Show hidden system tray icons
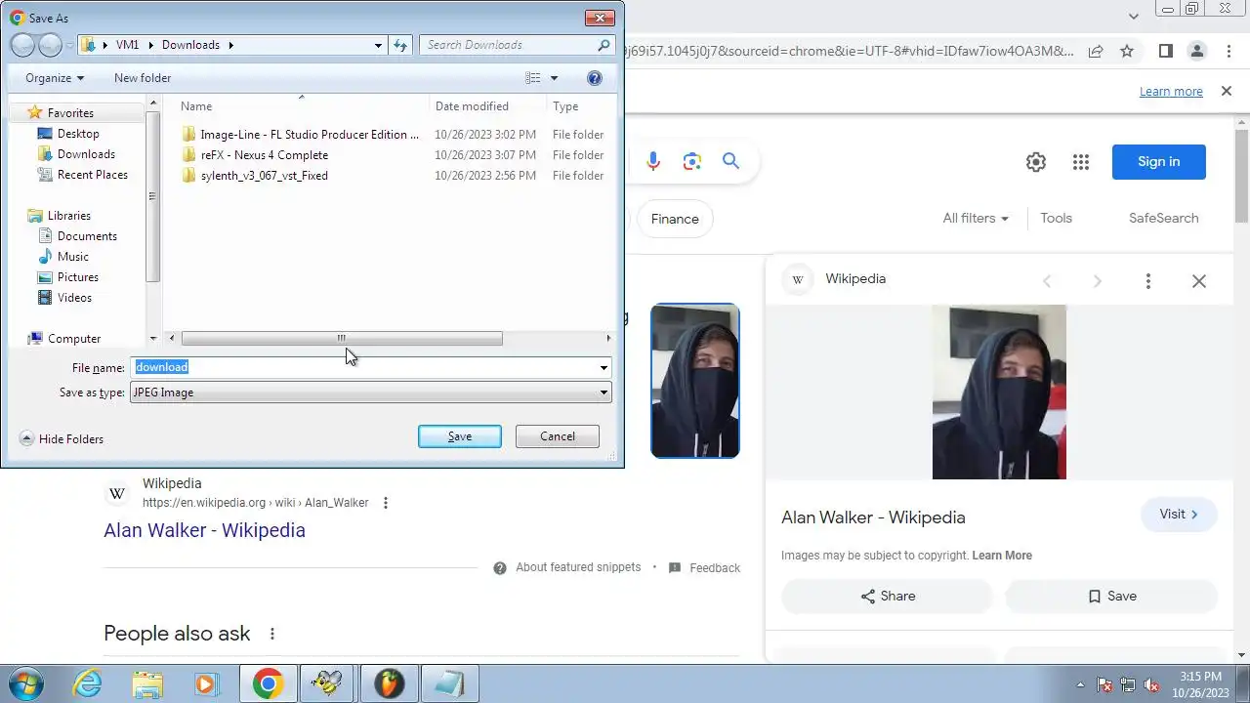The image size is (1250, 703). point(1080,684)
